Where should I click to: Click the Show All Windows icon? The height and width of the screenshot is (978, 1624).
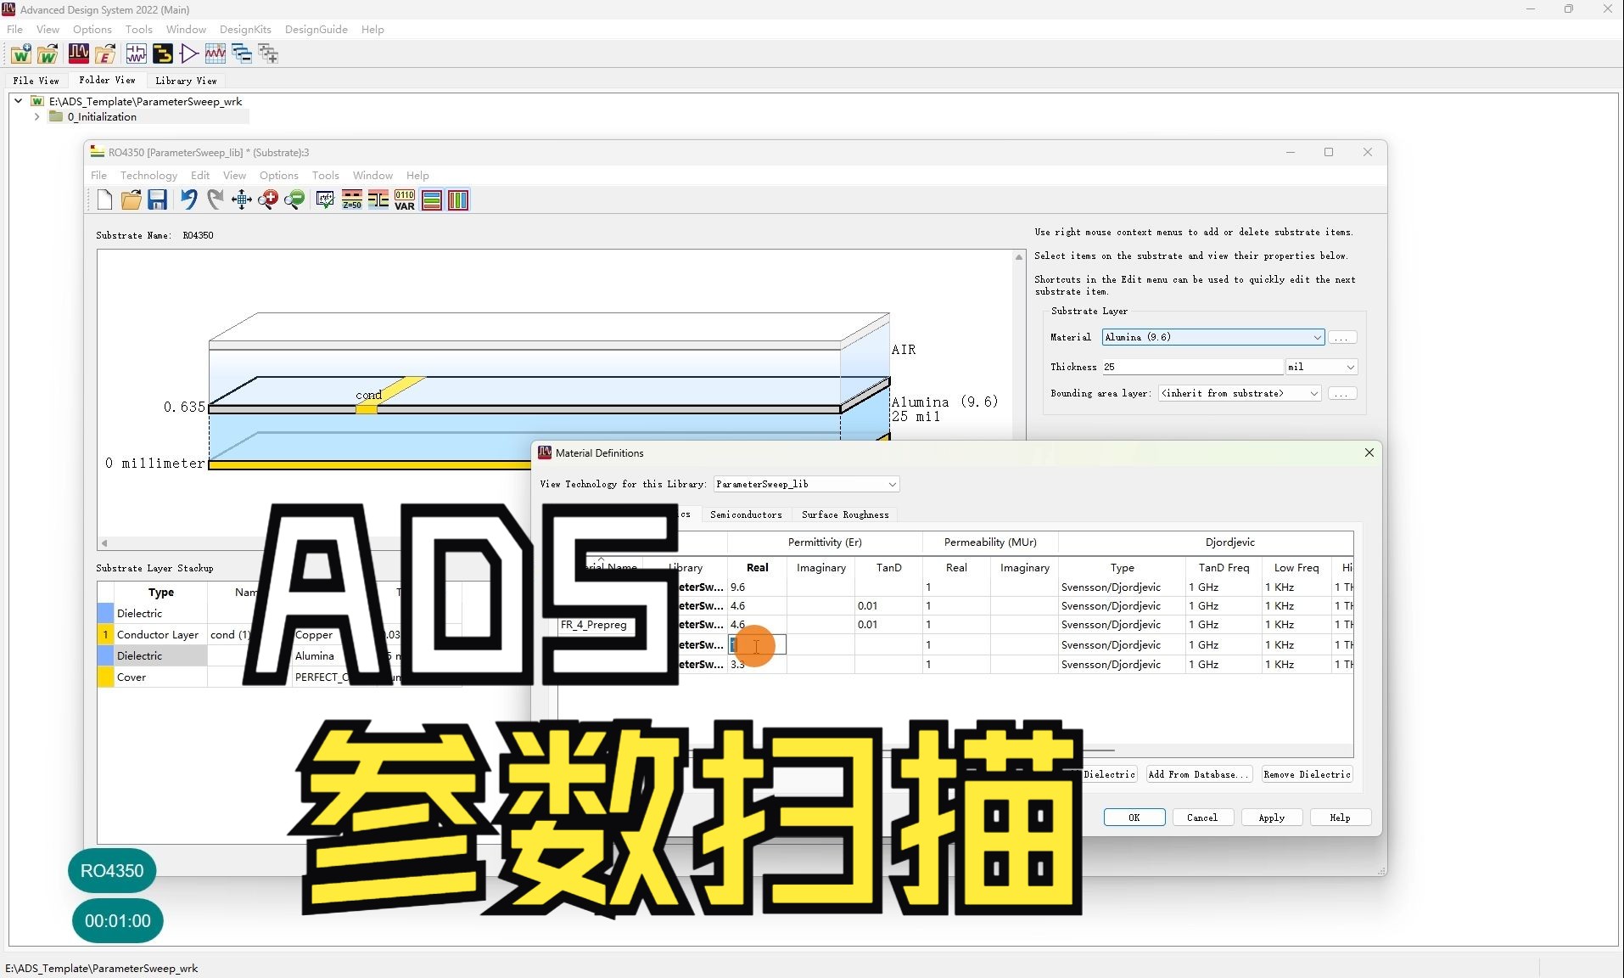pyautogui.click(x=268, y=54)
